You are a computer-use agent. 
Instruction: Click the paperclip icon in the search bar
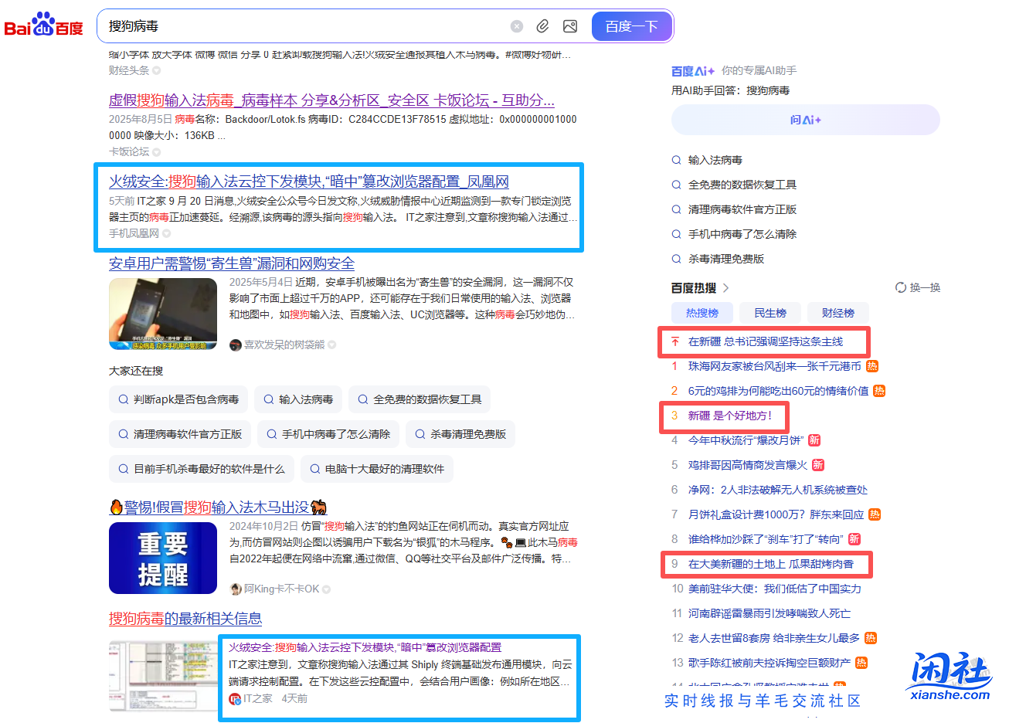pos(542,25)
